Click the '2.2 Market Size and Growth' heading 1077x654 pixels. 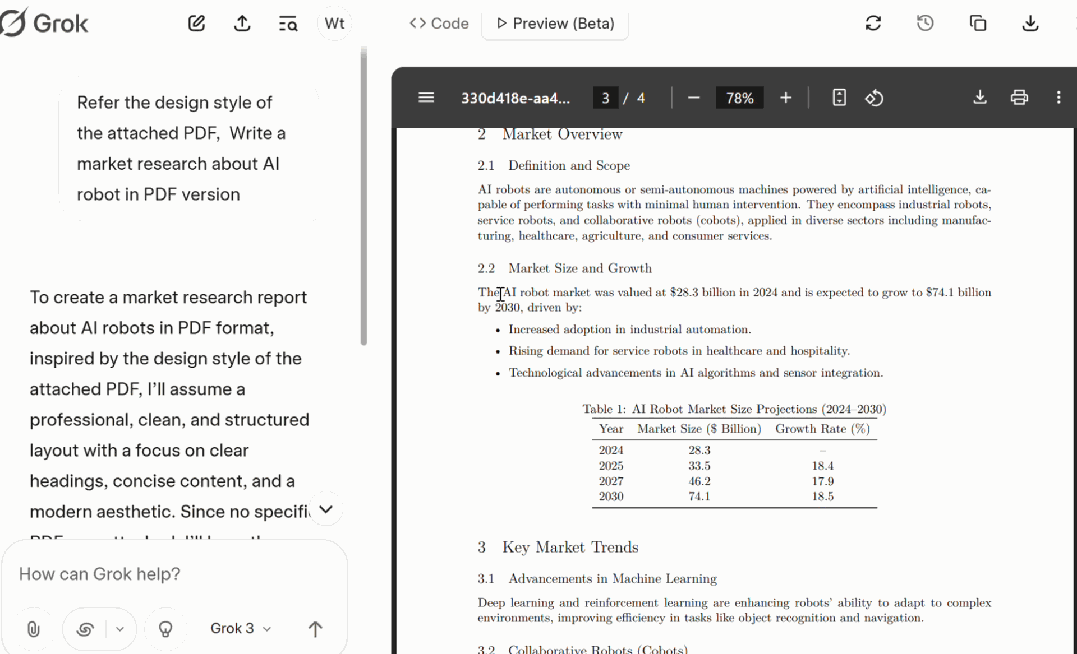click(564, 268)
